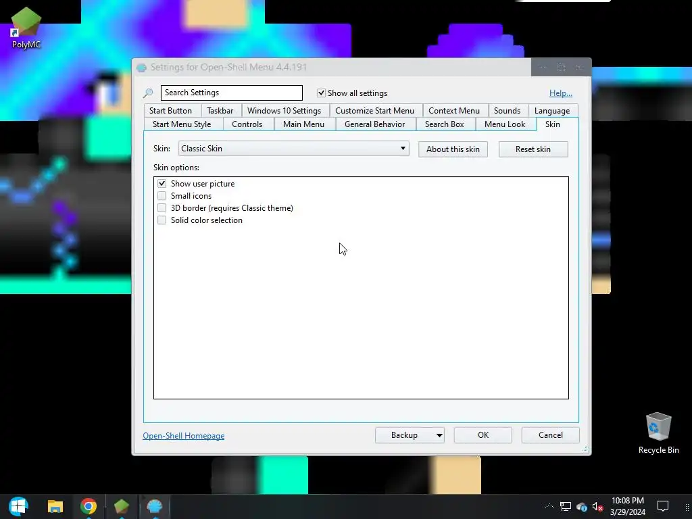Switch to the Taskbar tab
The width and height of the screenshot is (692, 519).
[x=220, y=111]
